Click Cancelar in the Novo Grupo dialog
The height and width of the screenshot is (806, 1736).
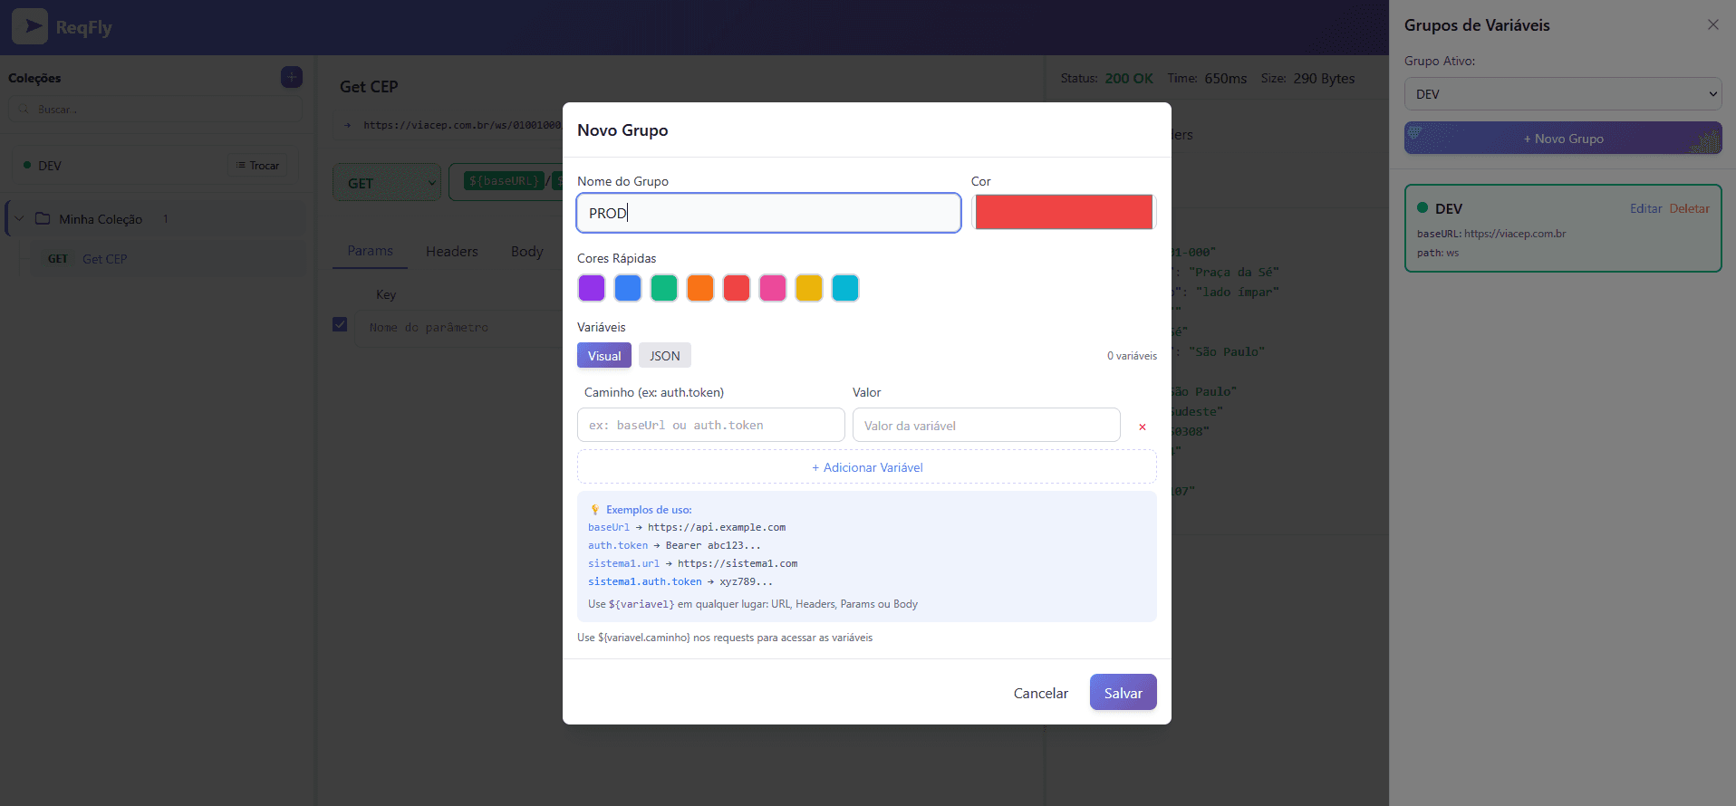(1040, 693)
